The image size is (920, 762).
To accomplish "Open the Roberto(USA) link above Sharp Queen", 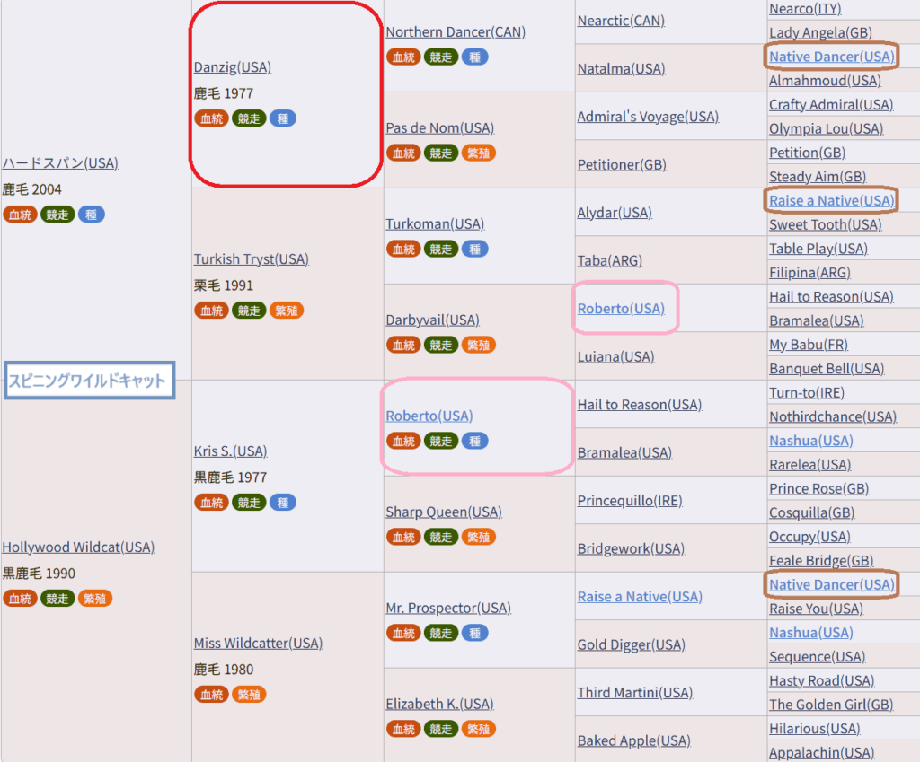I will point(429,416).
